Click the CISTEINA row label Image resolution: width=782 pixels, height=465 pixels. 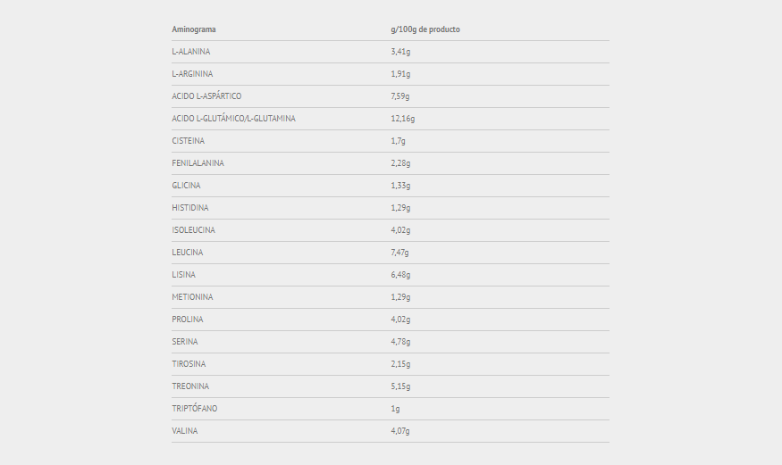(189, 141)
